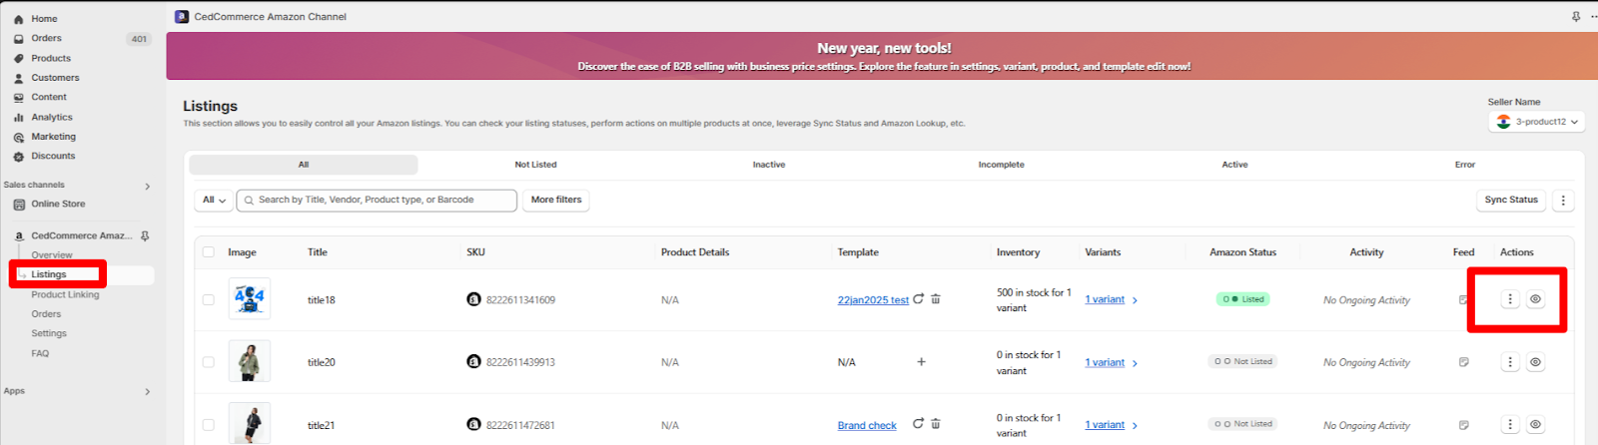This screenshot has width=1598, height=445.
Task: Open Settings in the app submenu
Action: click(x=49, y=333)
